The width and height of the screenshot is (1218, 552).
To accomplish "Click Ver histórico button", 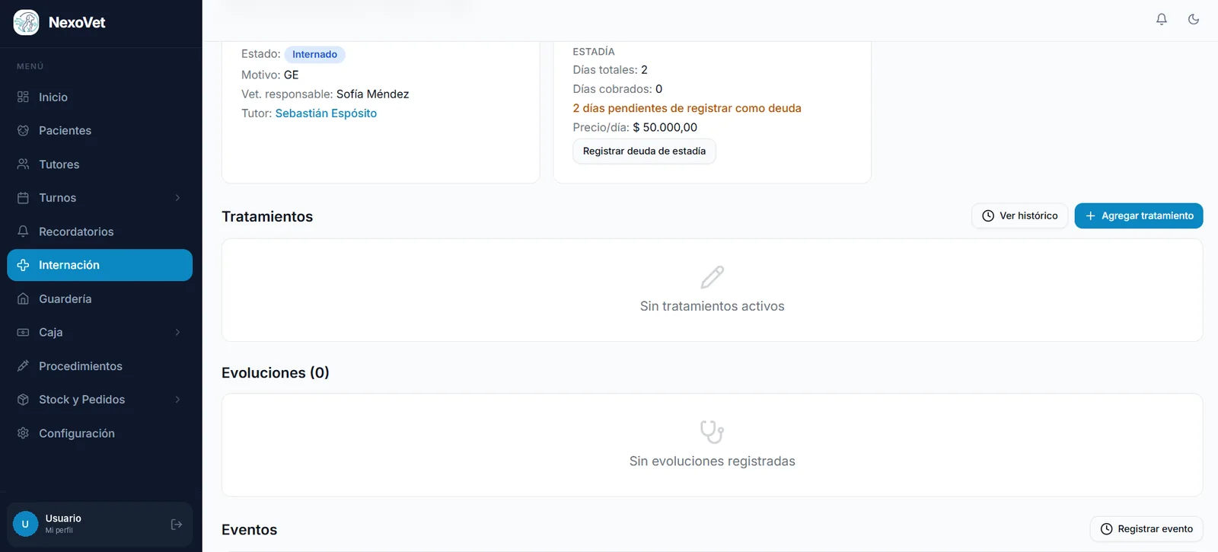I will click(1020, 215).
